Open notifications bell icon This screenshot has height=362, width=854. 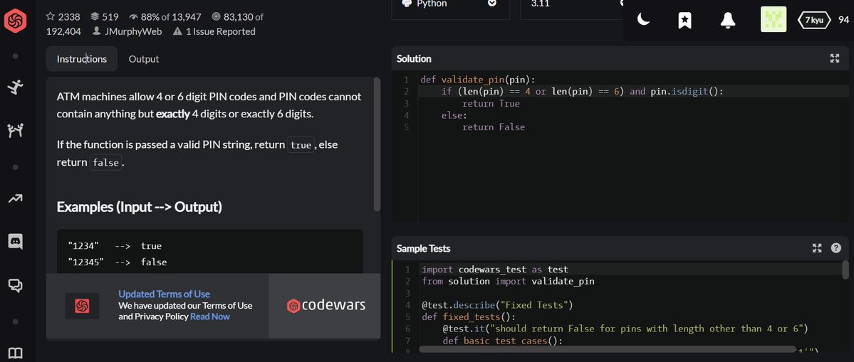[x=728, y=20]
